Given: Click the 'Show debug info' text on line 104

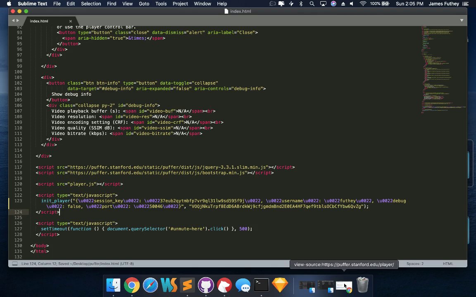Looking at the screenshot, I should pyautogui.click(x=71, y=94).
